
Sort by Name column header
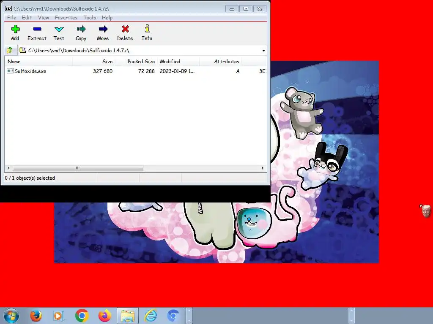pyautogui.click(x=38, y=62)
